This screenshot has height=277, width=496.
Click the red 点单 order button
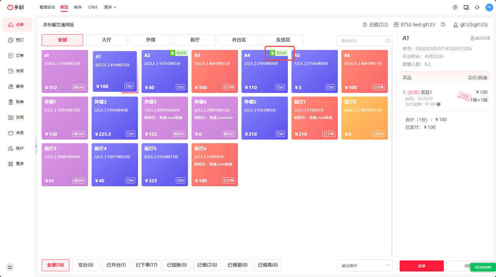coord(422,266)
